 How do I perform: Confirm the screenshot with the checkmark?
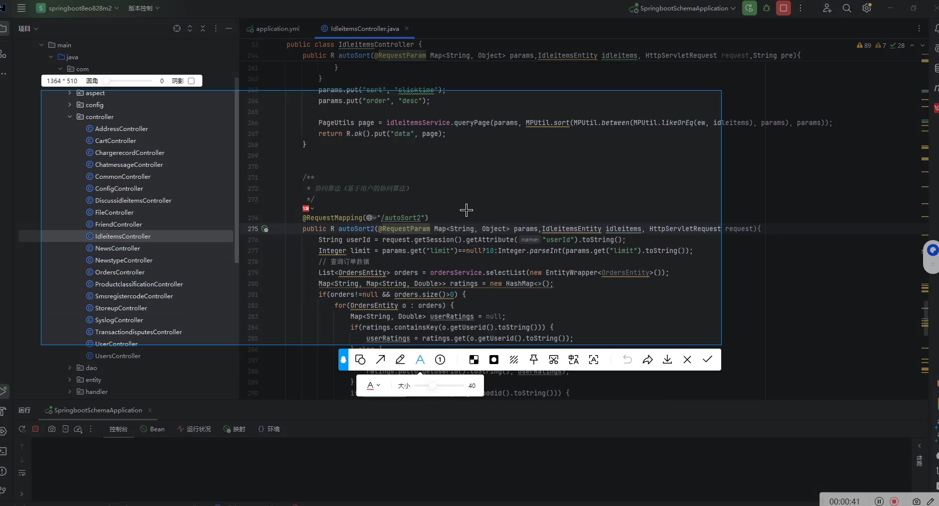[707, 360]
